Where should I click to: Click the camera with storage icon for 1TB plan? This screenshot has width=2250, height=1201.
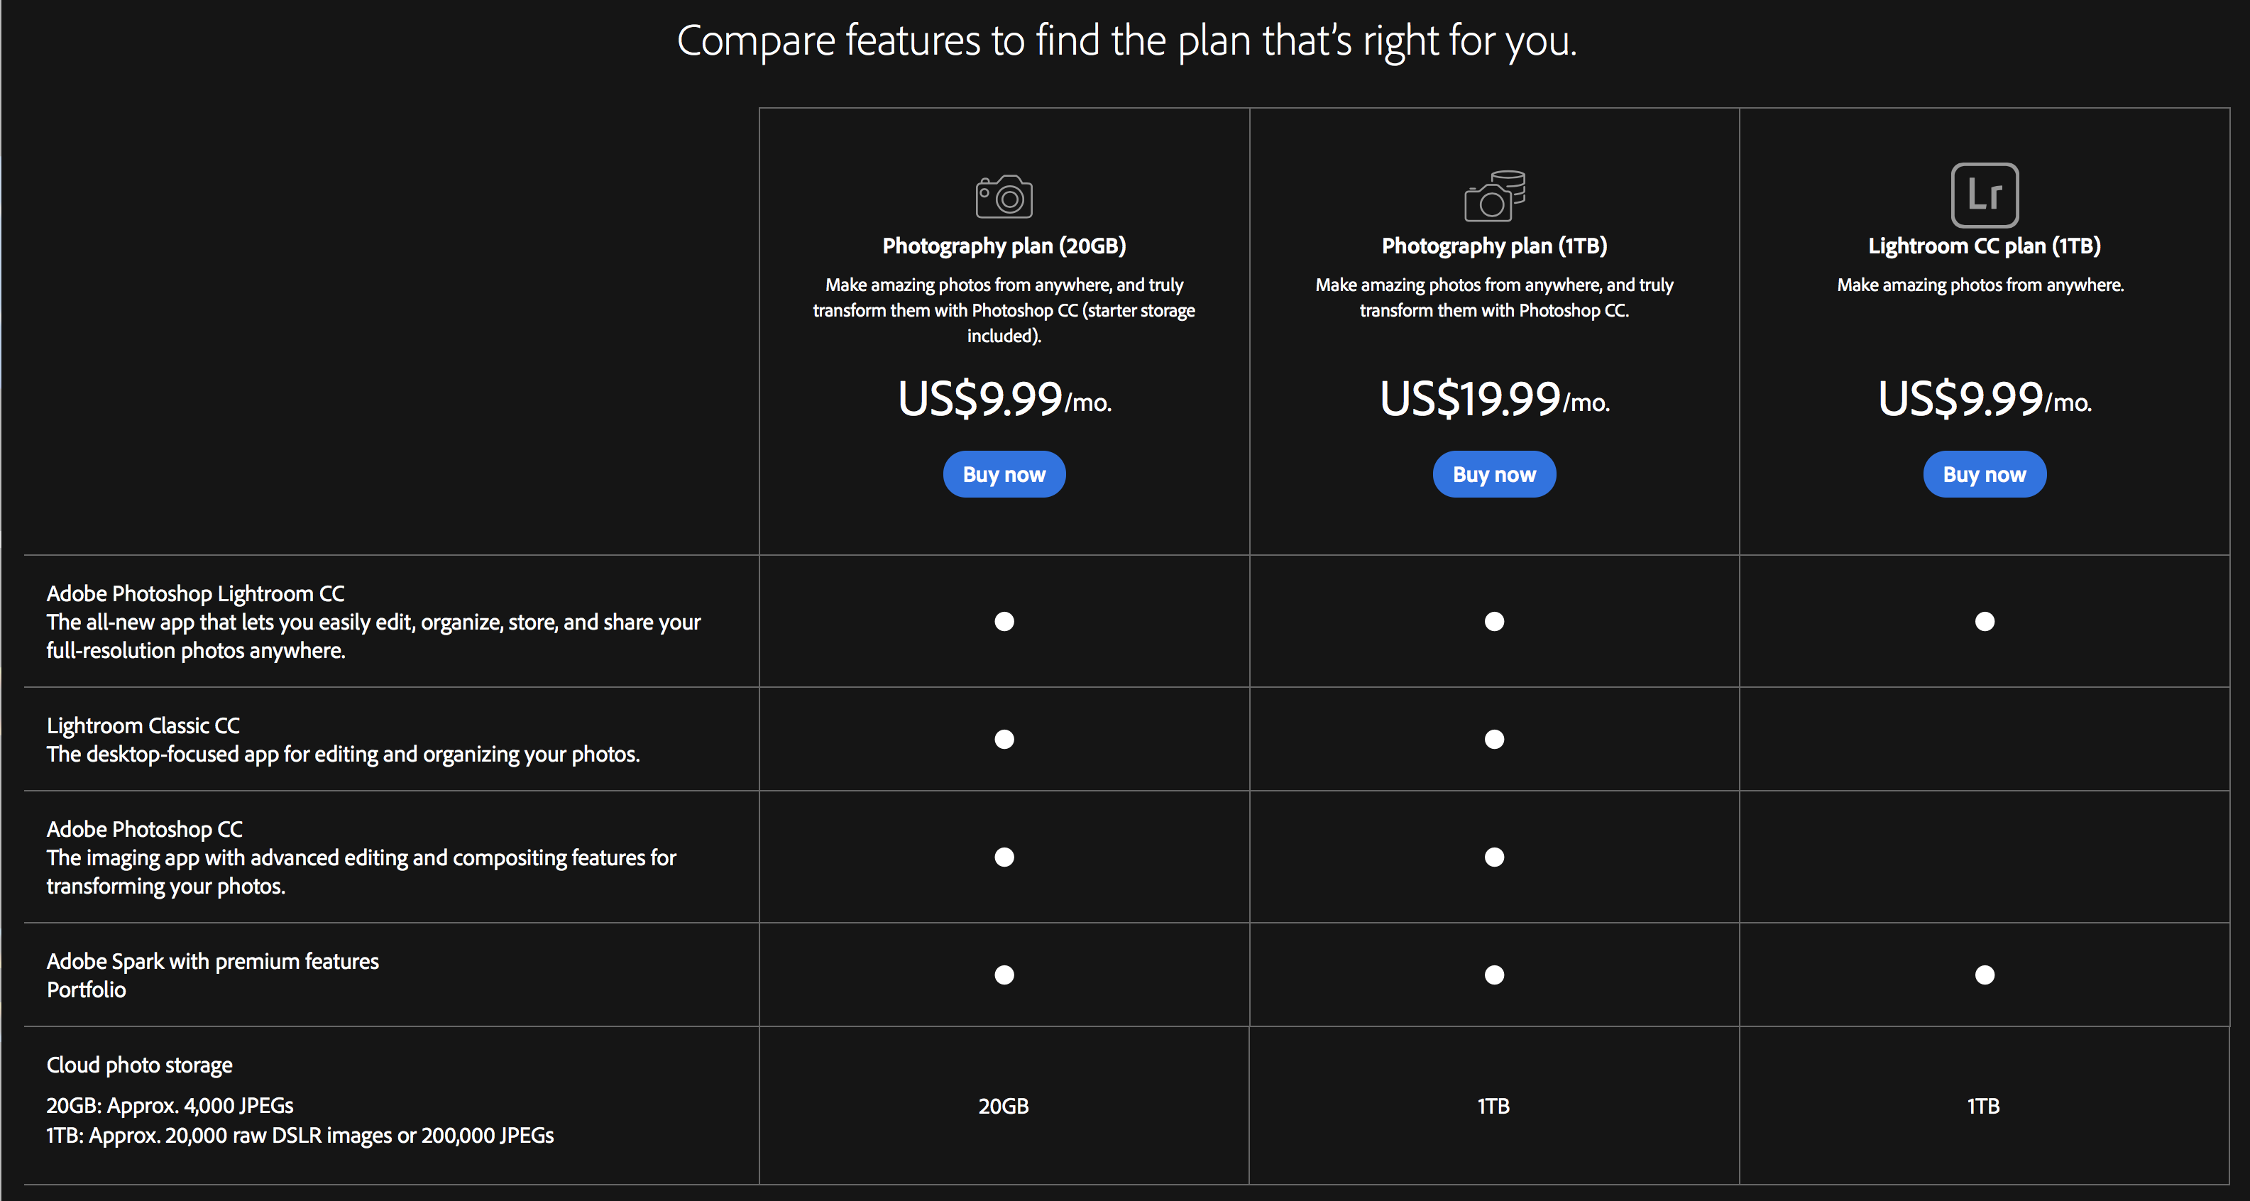[1495, 196]
